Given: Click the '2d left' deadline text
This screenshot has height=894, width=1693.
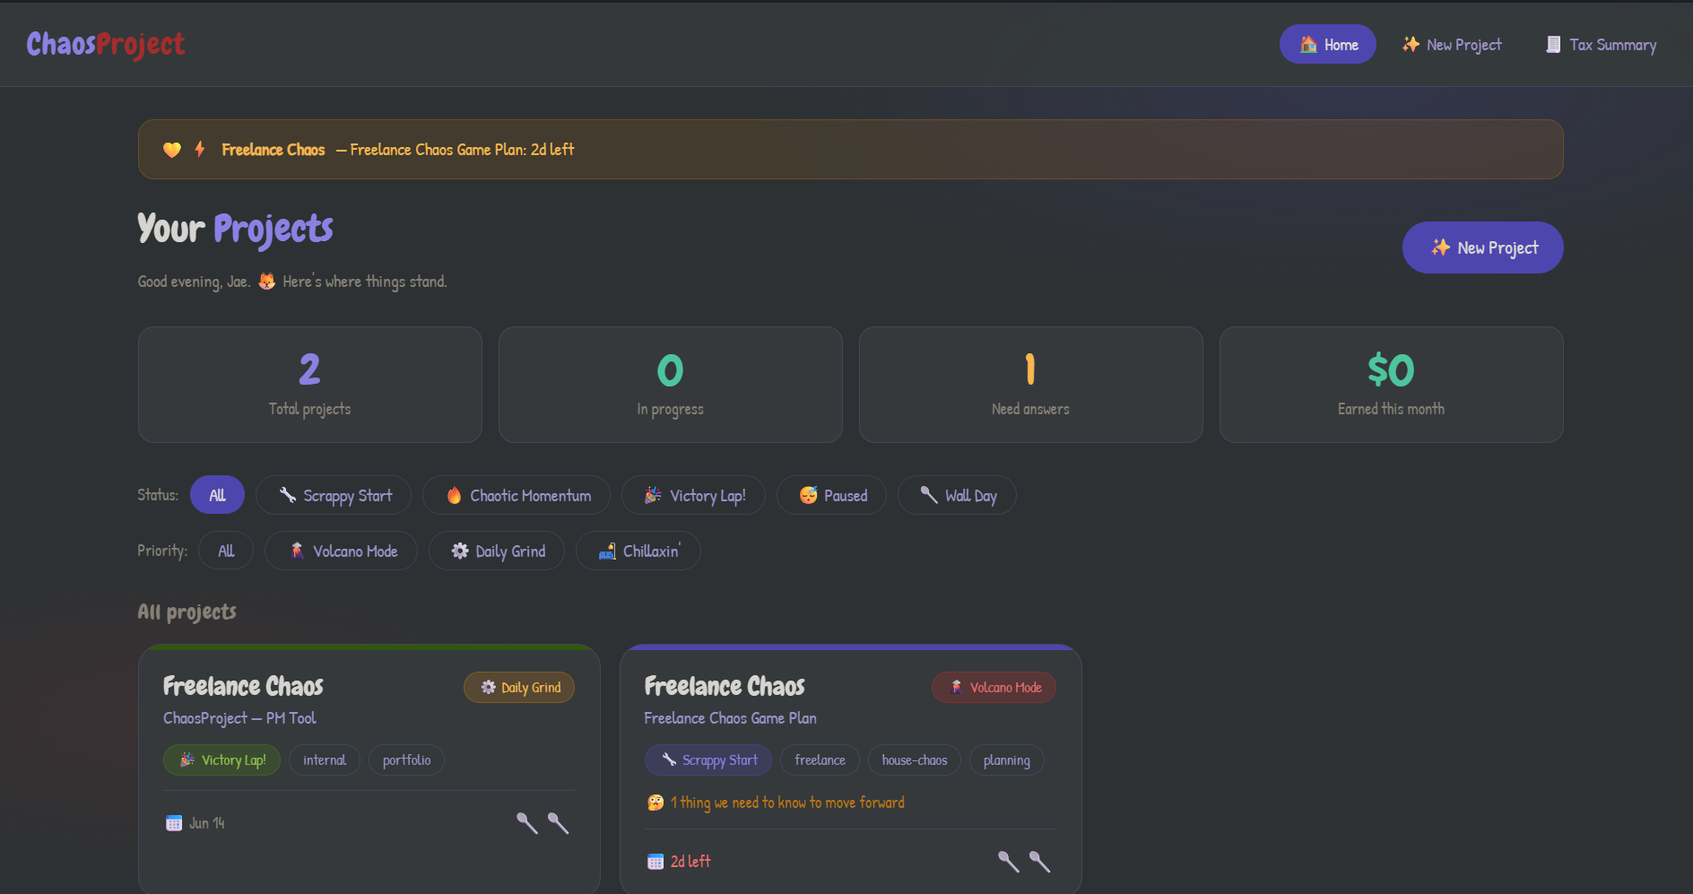Looking at the screenshot, I should point(690,862).
